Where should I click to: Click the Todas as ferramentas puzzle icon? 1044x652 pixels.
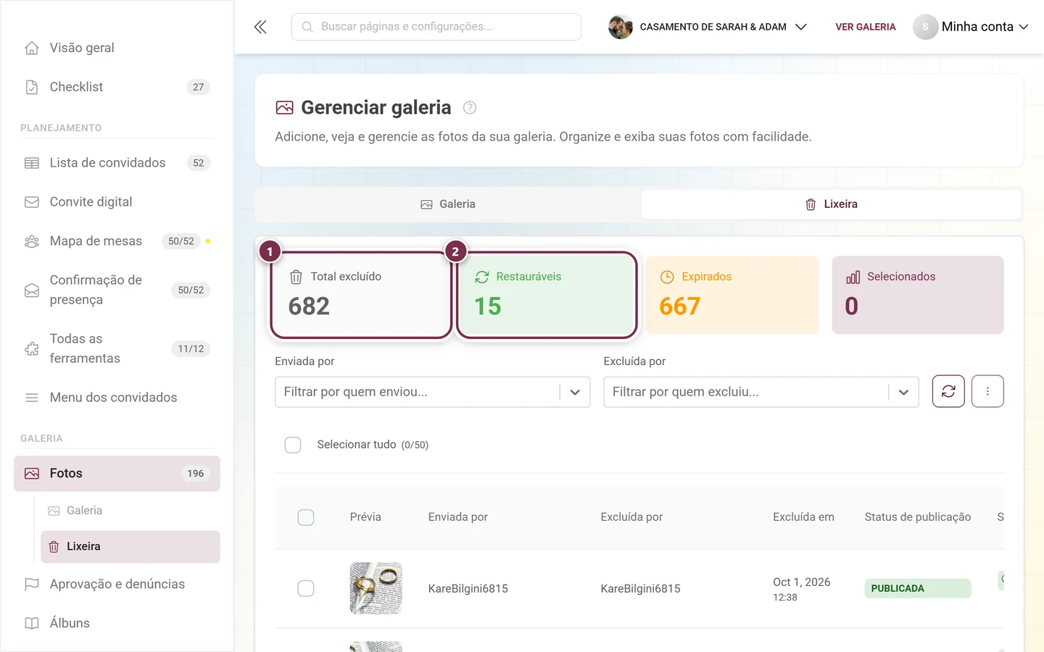(32, 349)
